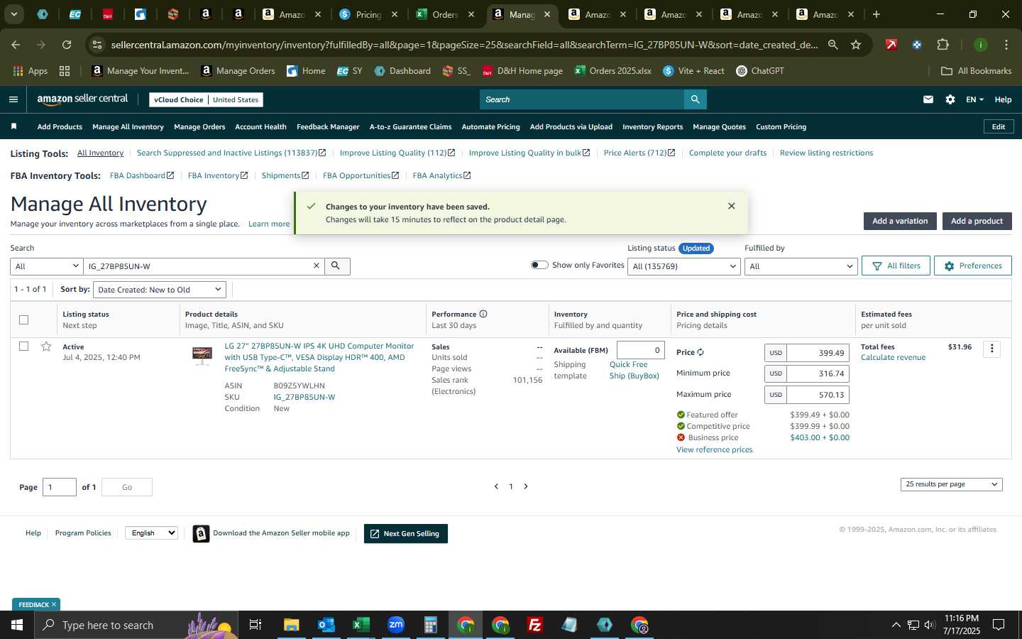Dismiss the saved changes notification
The width and height of the screenshot is (1022, 639).
click(732, 206)
